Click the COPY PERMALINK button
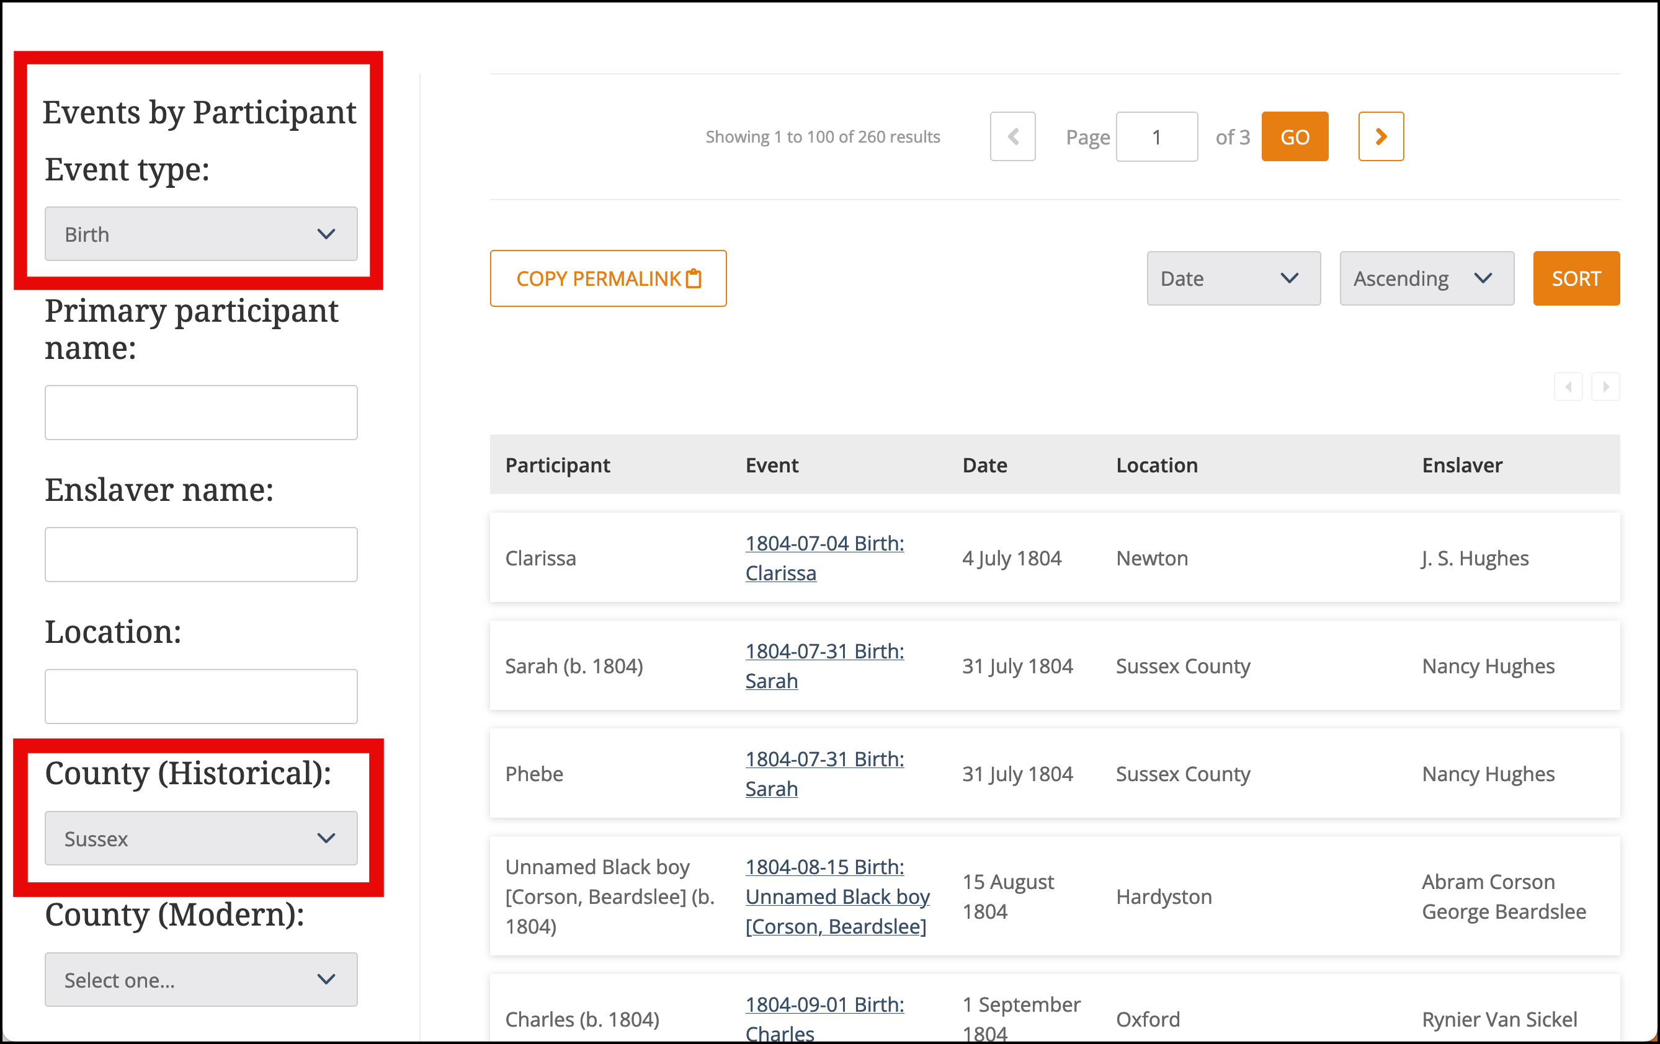This screenshot has height=1044, width=1660. click(608, 278)
